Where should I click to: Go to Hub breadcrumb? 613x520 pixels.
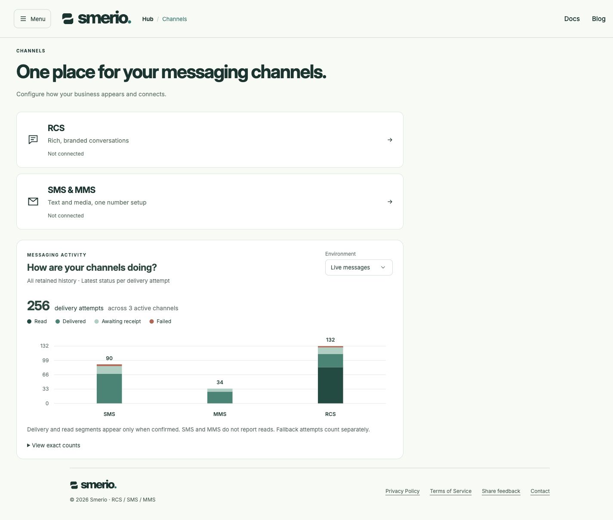coord(148,19)
